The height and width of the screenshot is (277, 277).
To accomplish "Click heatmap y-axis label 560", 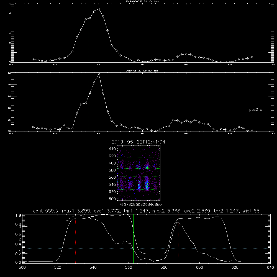I will pyautogui.click(x=112, y=177).
